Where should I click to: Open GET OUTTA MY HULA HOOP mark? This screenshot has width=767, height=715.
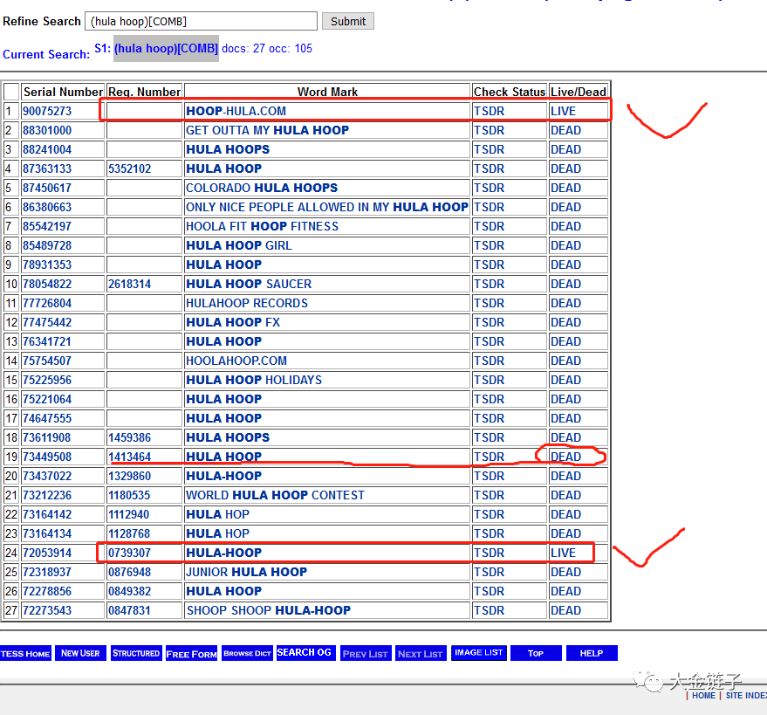pos(267,130)
